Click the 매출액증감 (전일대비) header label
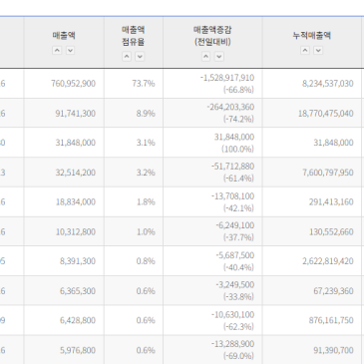Image resolution: width=364 pixels, height=364 pixels. (212, 36)
